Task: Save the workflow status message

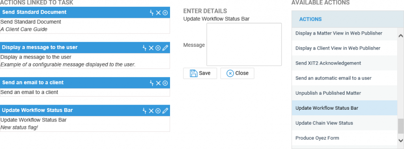Action: (200, 73)
